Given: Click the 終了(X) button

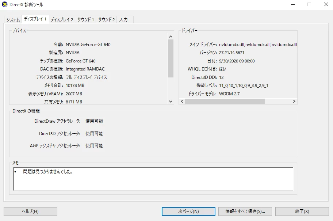Looking at the screenshot, I should 302,212.
